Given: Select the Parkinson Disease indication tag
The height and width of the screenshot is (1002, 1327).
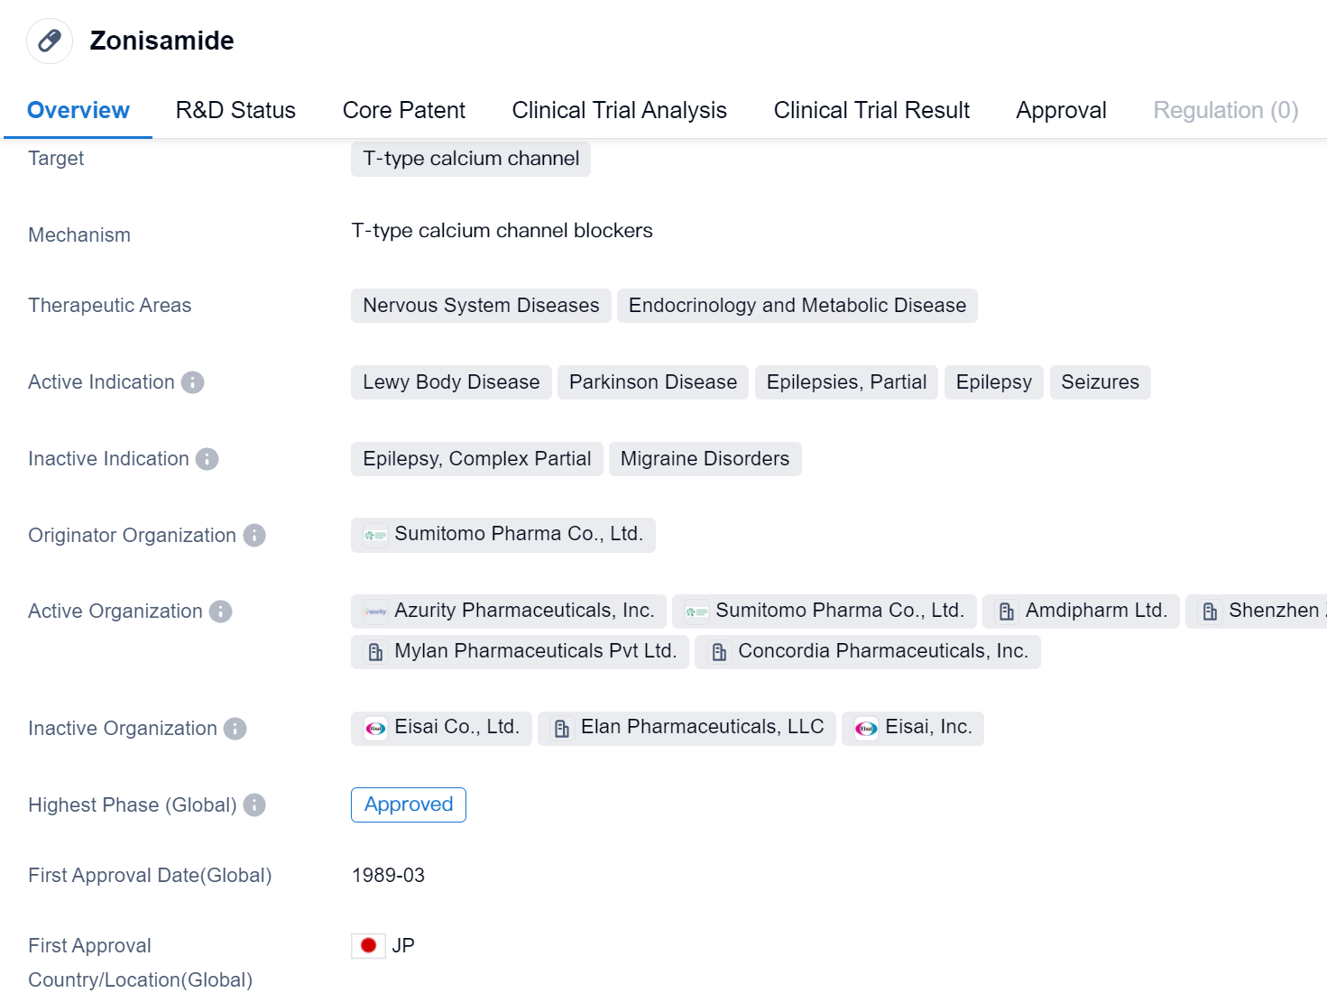Looking at the screenshot, I should click(x=652, y=382).
